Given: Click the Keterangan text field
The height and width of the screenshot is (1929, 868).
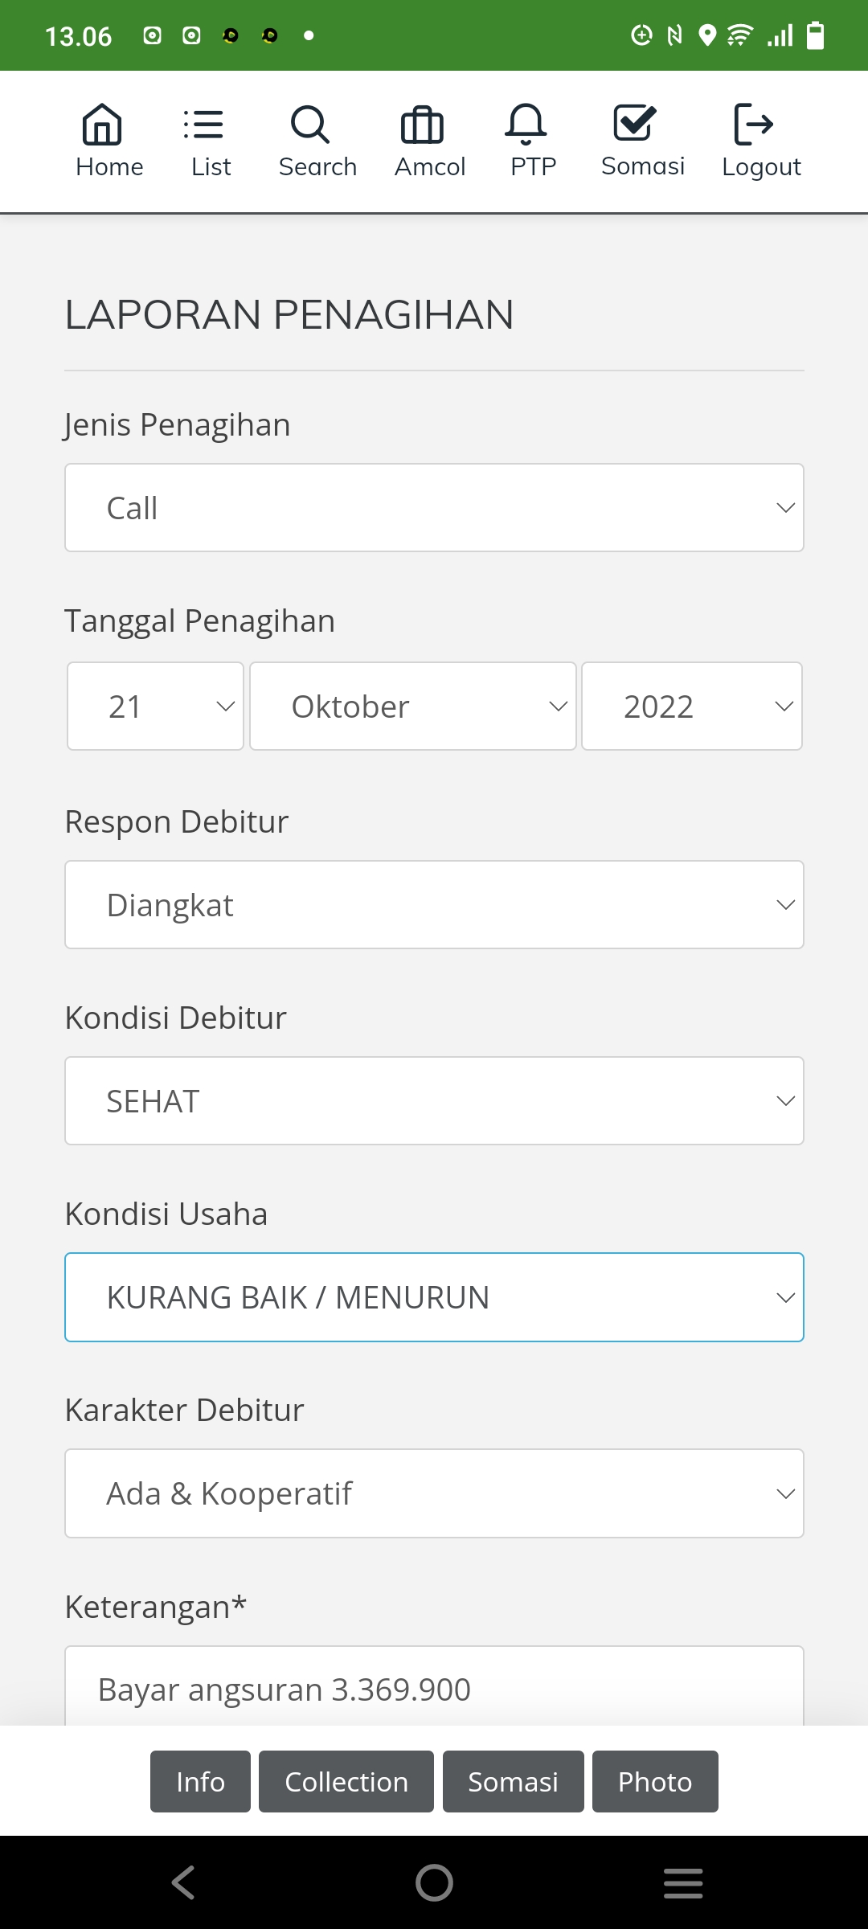Looking at the screenshot, I should [434, 1688].
